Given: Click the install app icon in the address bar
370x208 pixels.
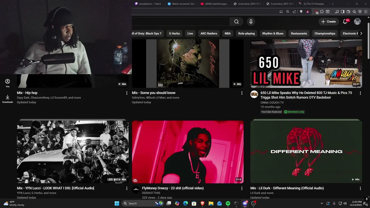Looking at the screenshot, I should [281, 12].
